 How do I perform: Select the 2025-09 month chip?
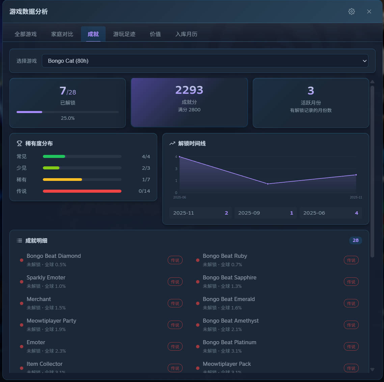[266, 213]
